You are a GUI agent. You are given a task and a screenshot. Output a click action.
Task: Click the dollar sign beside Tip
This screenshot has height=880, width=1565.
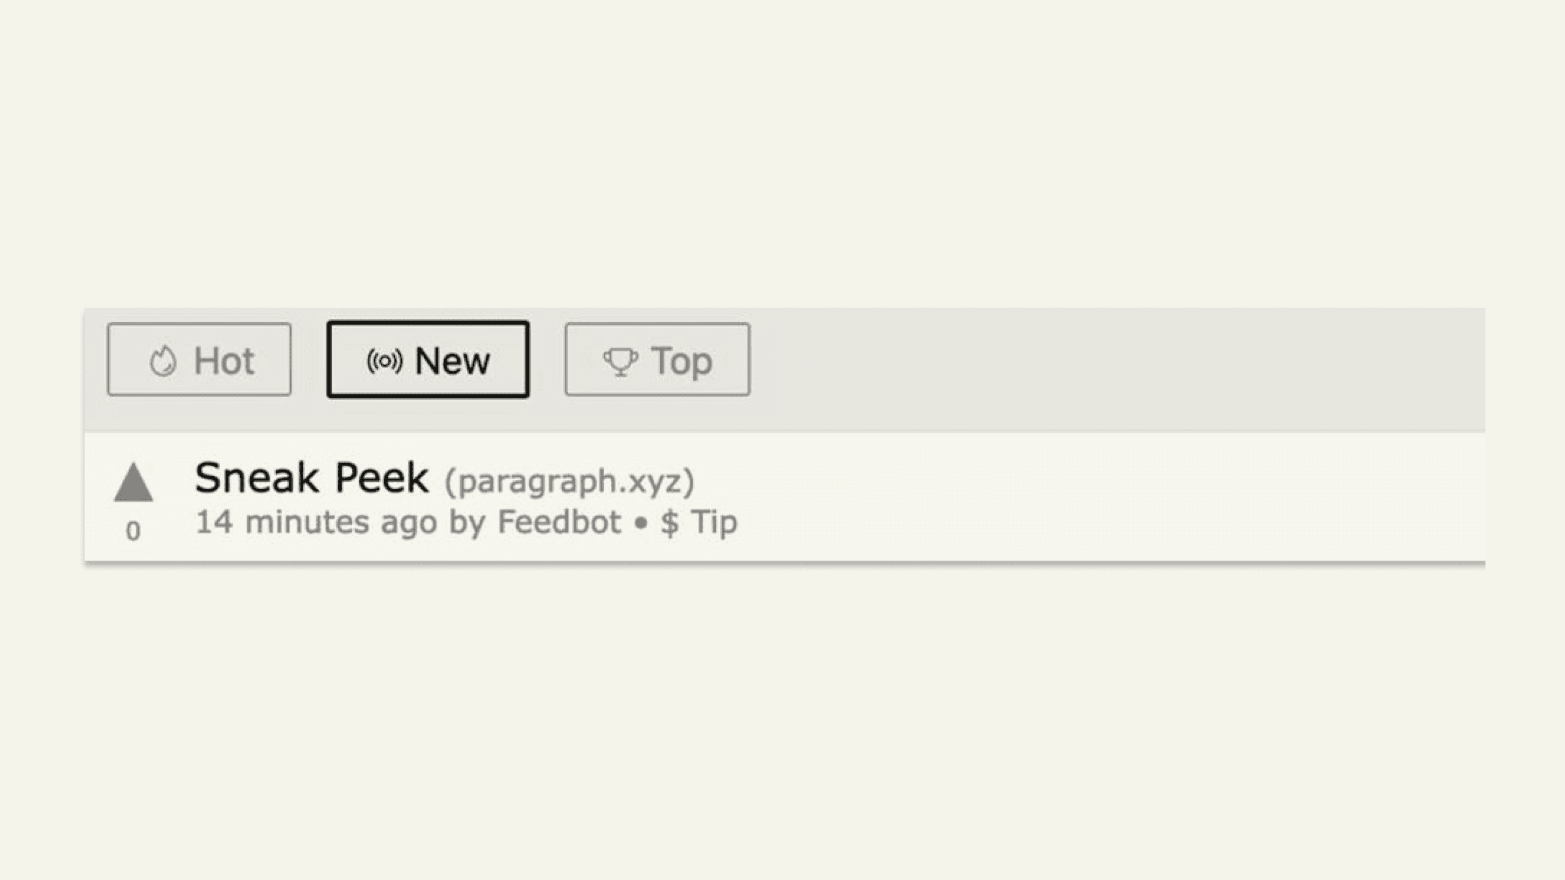pos(669,523)
